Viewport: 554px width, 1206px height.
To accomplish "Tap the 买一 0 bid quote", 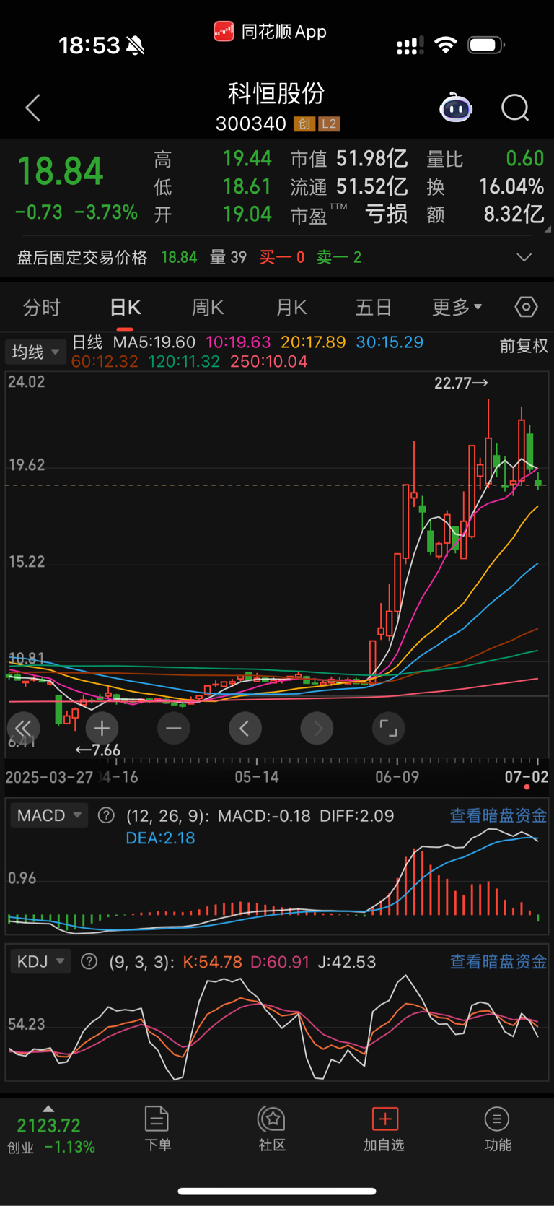I will [282, 257].
